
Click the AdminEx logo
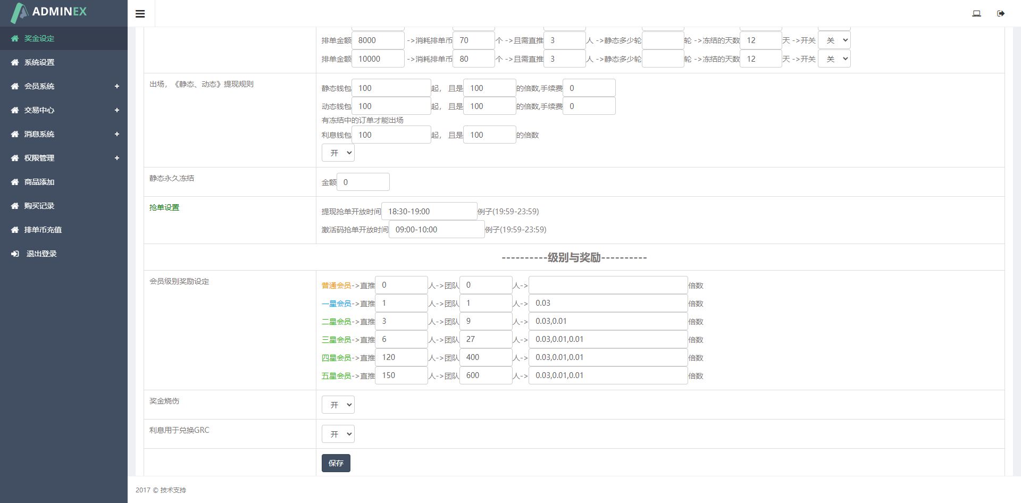tap(48, 12)
